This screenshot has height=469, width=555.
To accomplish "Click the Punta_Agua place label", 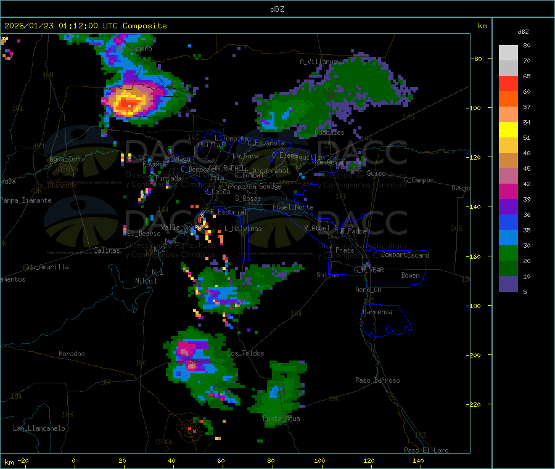I will [x=281, y=418].
